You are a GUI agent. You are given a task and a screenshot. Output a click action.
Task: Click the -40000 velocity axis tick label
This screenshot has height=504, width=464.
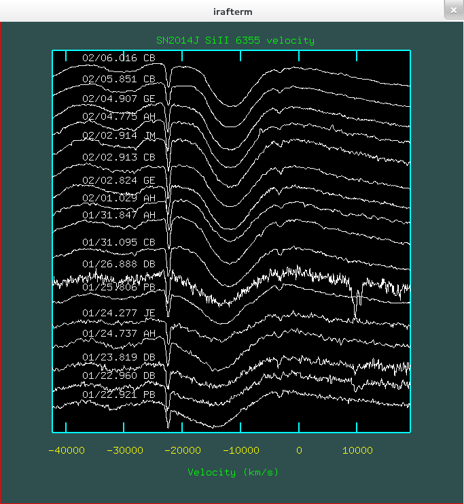click(66, 450)
